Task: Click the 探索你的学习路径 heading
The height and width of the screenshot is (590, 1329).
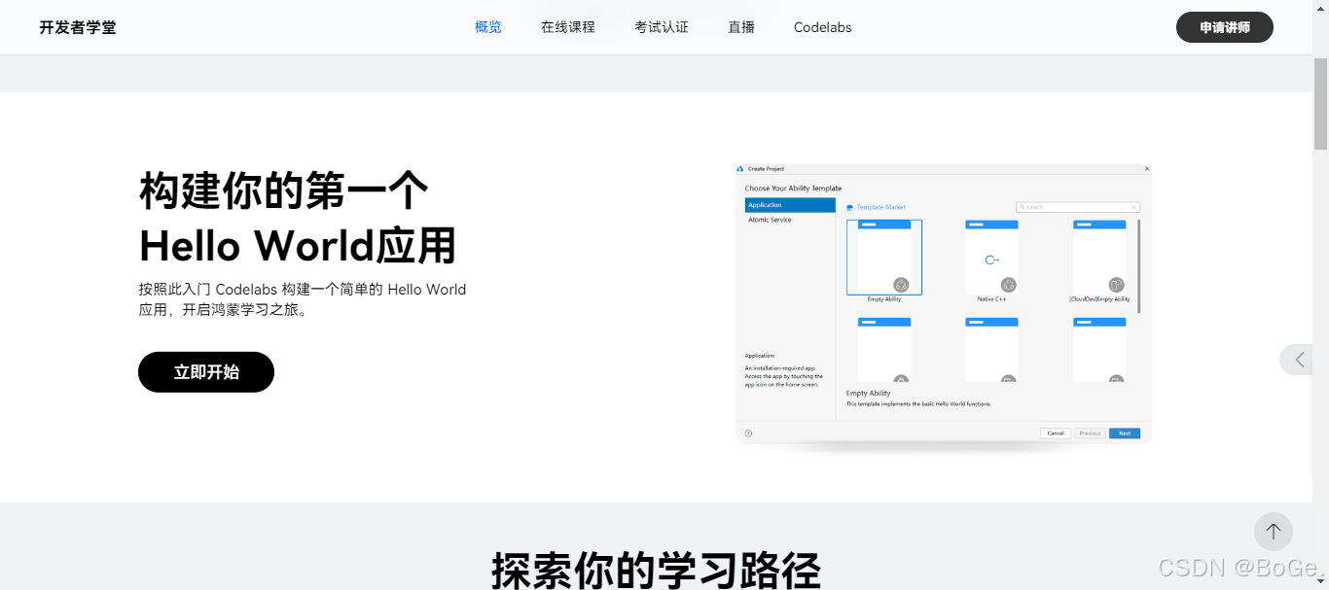Action: pyautogui.click(x=656, y=570)
